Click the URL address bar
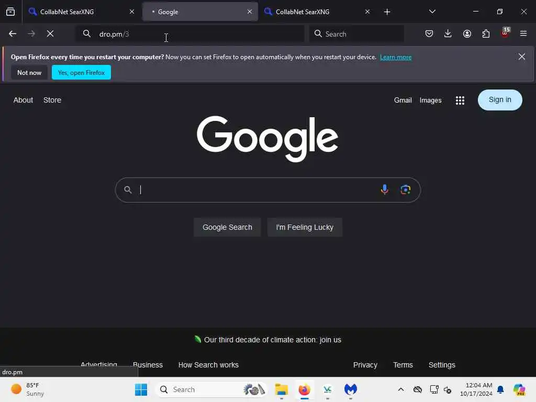Screen dimensions: 536x402 tap(189, 34)
